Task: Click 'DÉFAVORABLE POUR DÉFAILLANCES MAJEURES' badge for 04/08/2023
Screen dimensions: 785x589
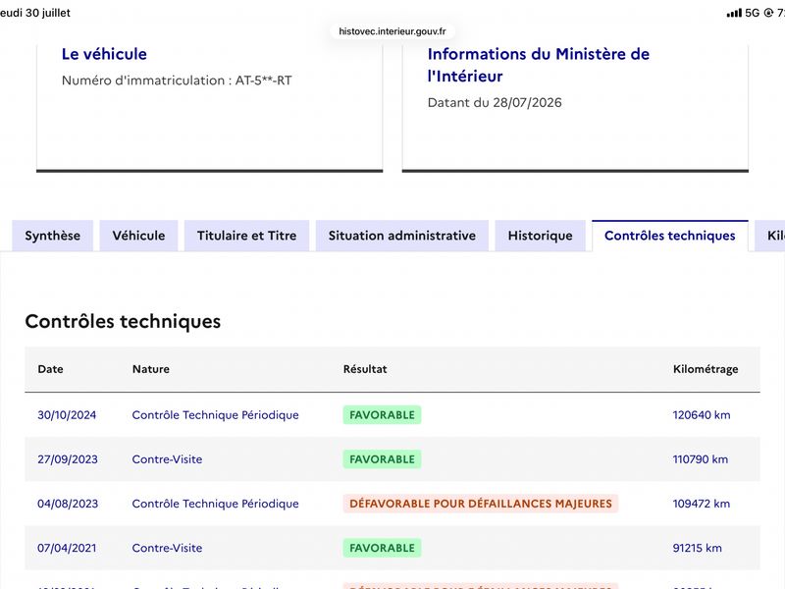Action: [x=481, y=504]
